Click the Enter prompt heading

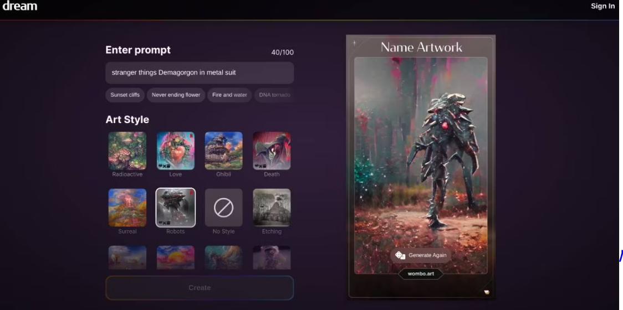pyautogui.click(x=138, y=50)
